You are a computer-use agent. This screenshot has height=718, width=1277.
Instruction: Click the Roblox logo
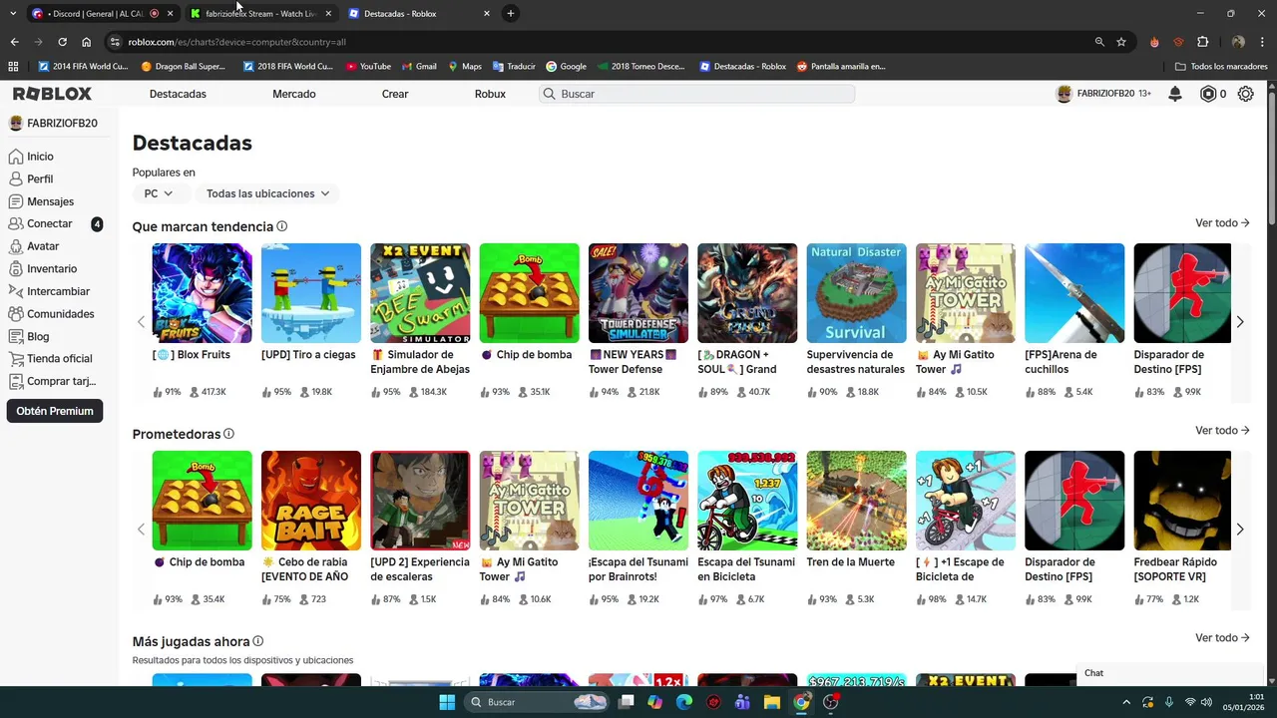point(52,94)
